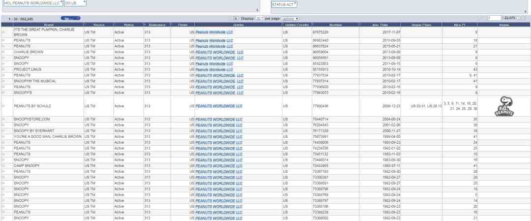Click brand 'YOU'RE A GOOD MAN, CHARLIE BROWN'
This screenshot has width=531, height=221.
[48, 137]
